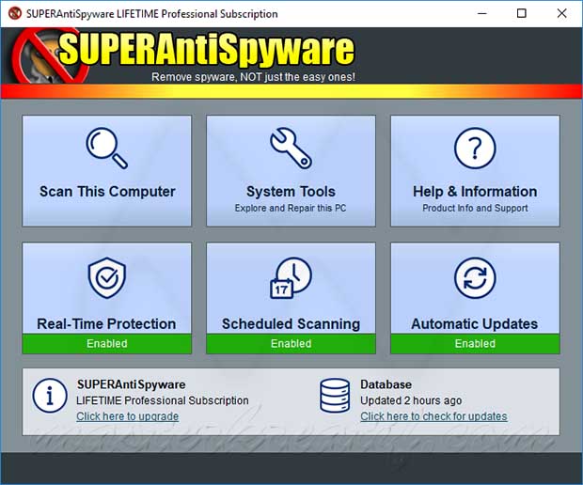
Task: Follow 'Click here to check for updates' link
Action: [433, 416]
